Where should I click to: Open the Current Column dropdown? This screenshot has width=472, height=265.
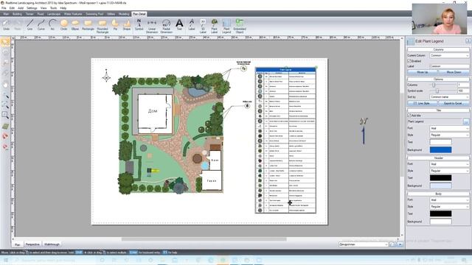point(449,56)
